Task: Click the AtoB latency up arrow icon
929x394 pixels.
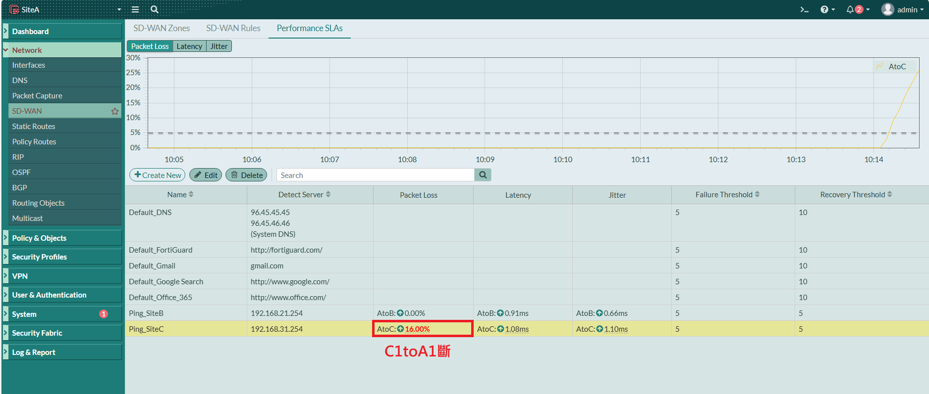Action: coord(500,313)
